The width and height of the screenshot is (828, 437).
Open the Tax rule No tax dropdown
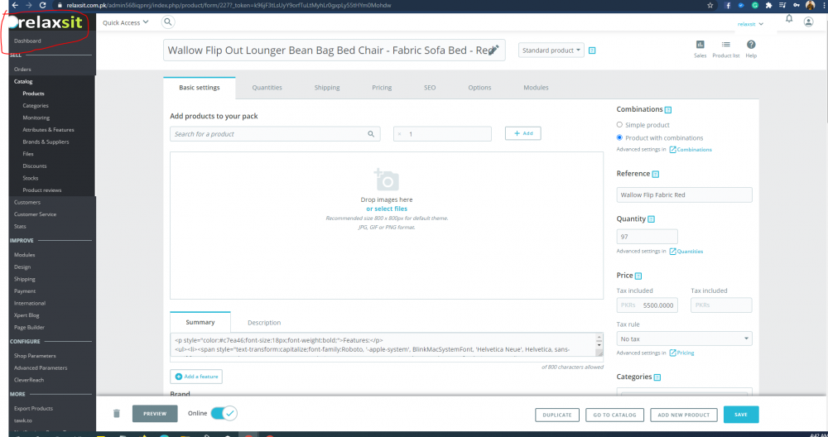coord(685,339)
